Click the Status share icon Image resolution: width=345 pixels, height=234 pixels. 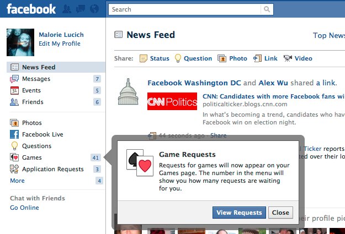tap(144, 58)
